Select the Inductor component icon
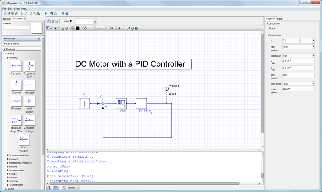 coord(29,85)
